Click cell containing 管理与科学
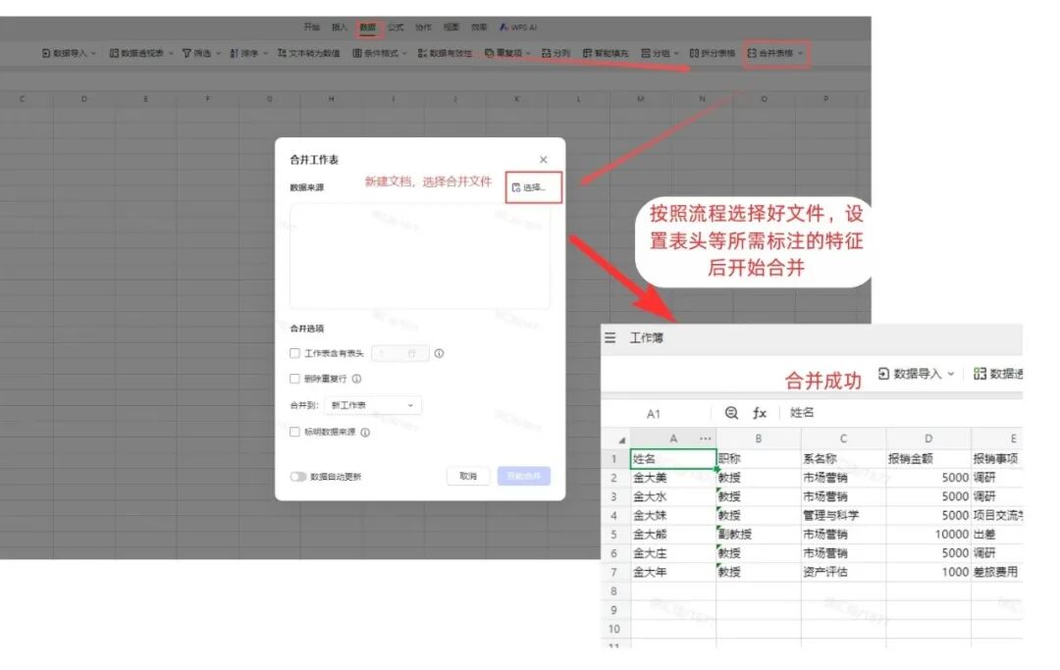 click(x=843, y=515)
